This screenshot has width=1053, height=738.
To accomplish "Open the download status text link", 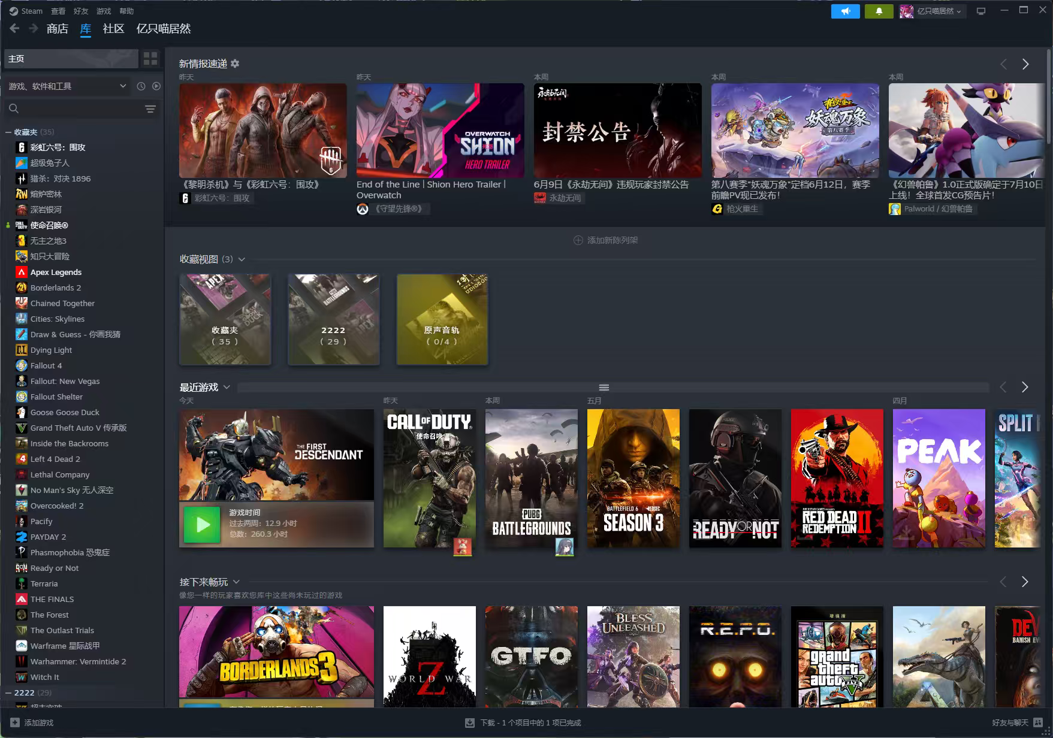I will click(x=530, y=722).
